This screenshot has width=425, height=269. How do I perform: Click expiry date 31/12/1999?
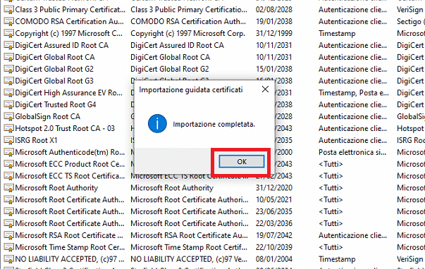point(274,34)
